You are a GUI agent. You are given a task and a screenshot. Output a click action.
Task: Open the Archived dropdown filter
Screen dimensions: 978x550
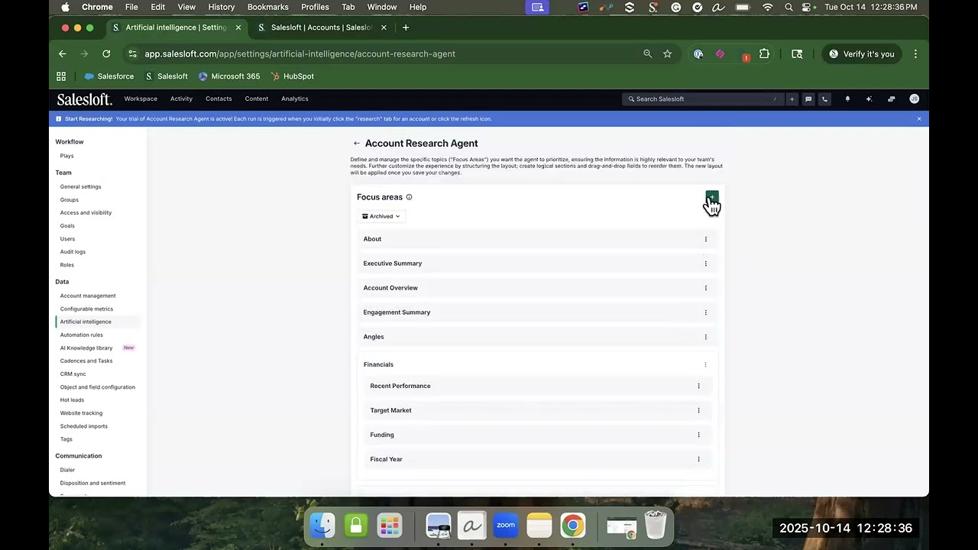pos(381,216)
